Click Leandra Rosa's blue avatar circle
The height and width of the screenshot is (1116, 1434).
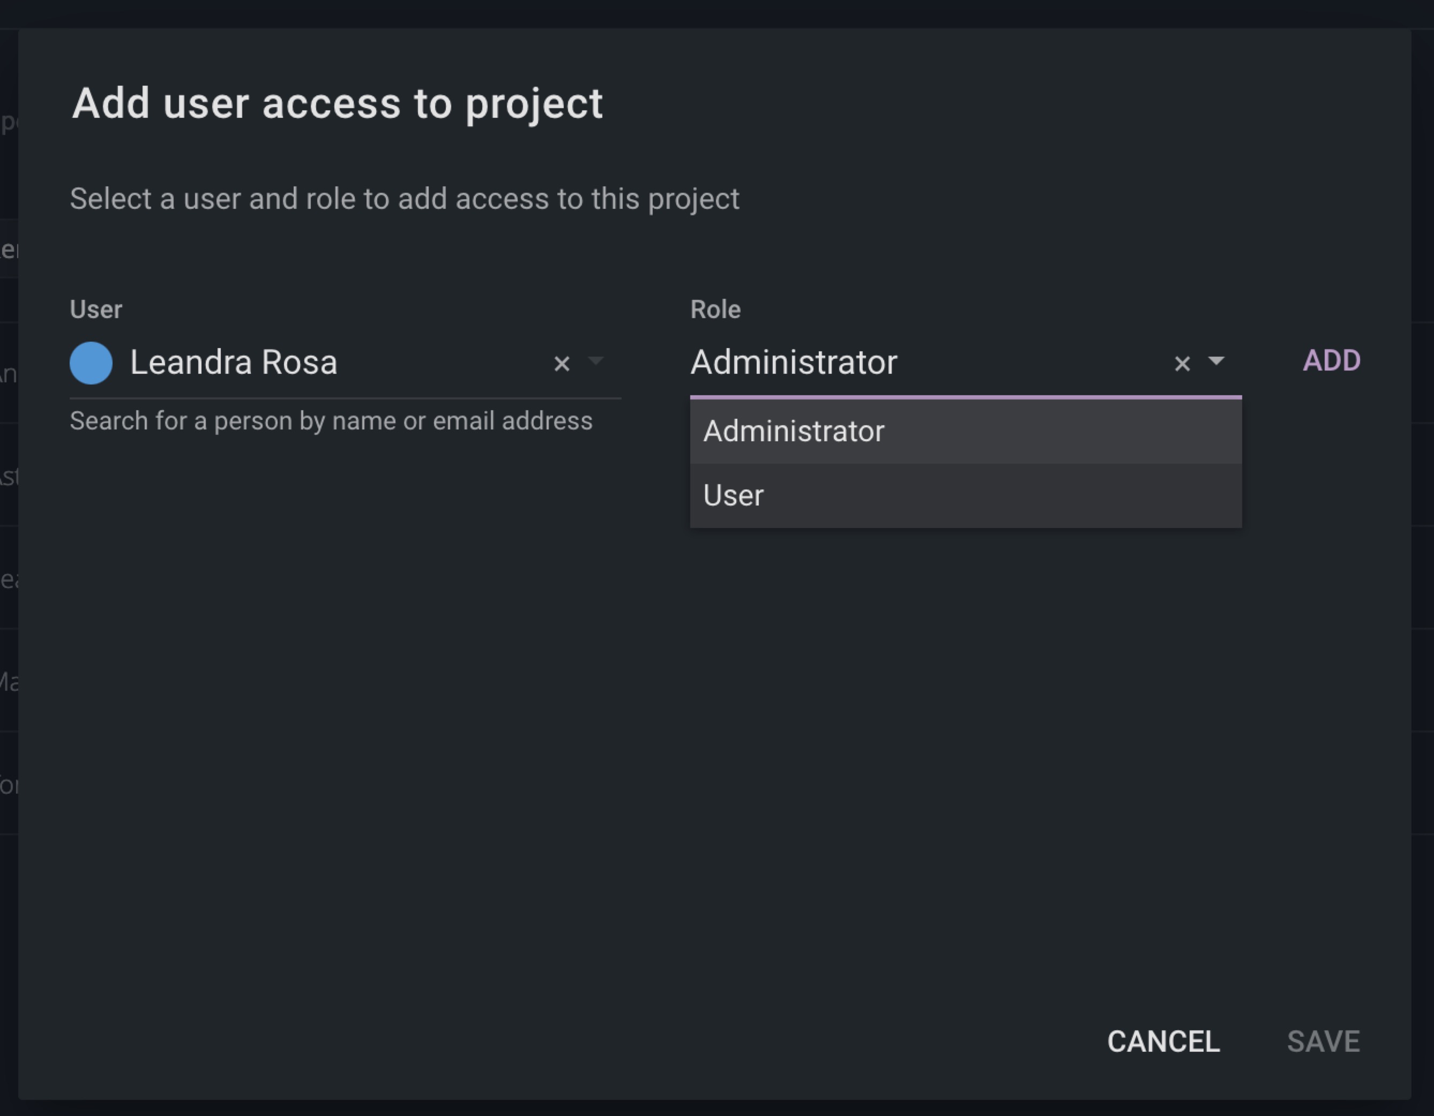(x=91, y=363)
